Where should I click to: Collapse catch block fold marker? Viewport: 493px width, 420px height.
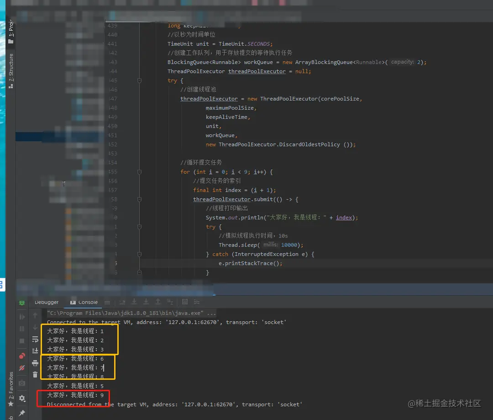pos(139,254)
